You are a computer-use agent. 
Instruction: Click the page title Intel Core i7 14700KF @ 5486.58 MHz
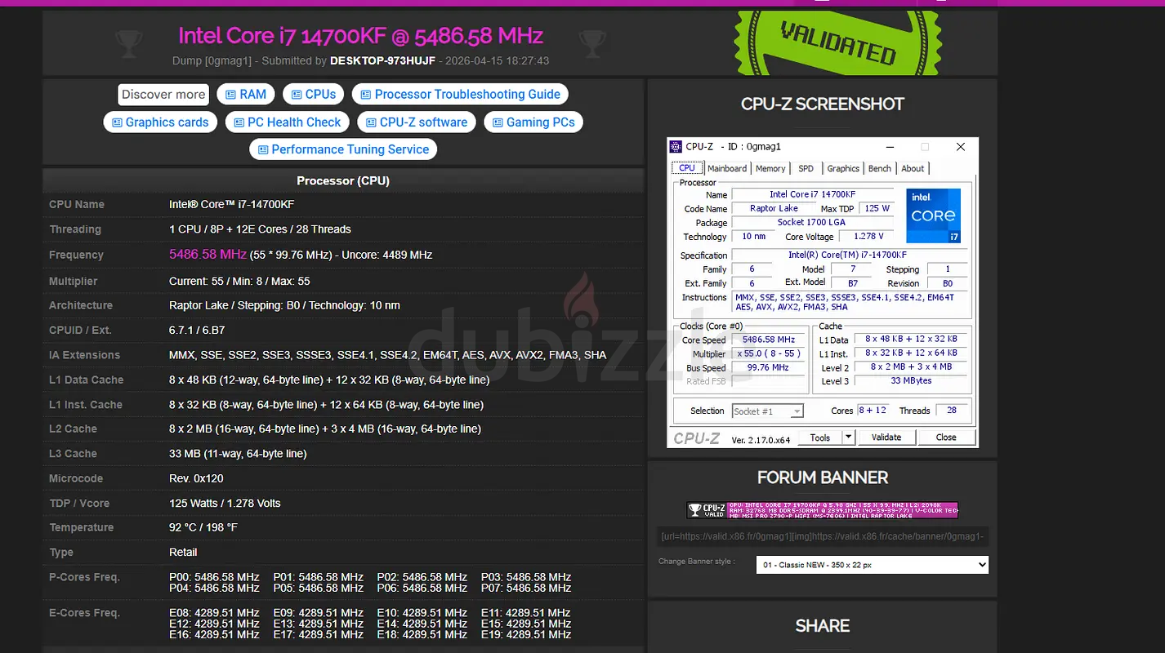[361, 36]
